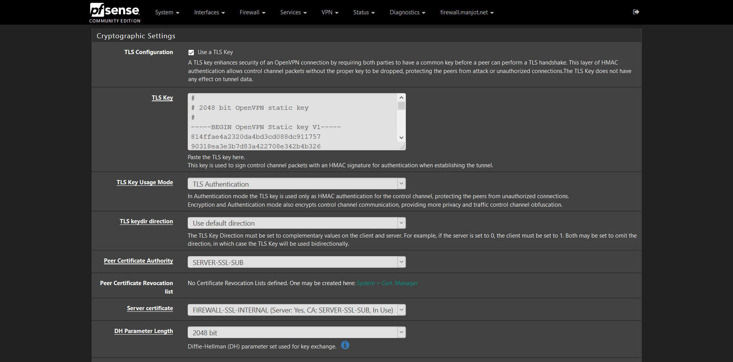This screenshot has height=362, width=733.
Task: Open the Peer Certificate Authority dropdown
Action: pos(297,262)
